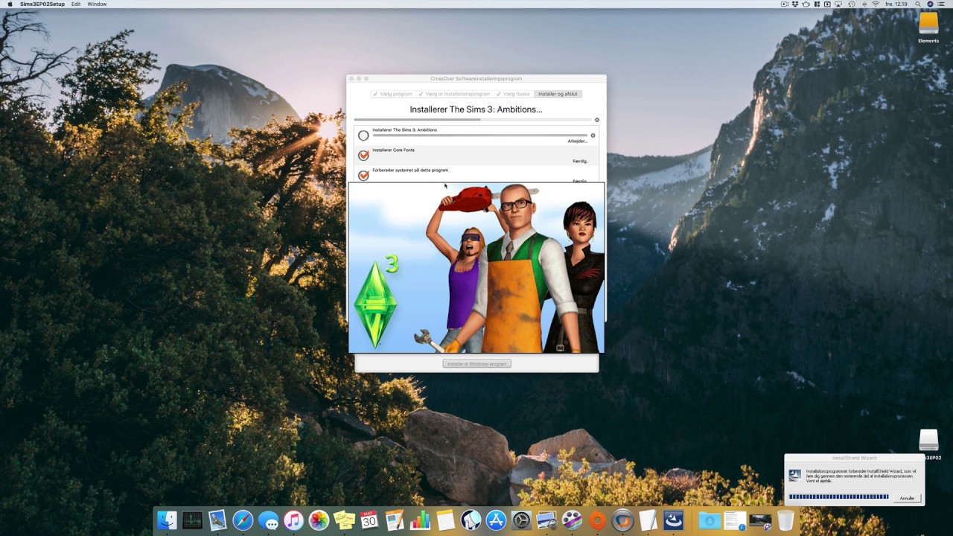
Task: Select the 'Installer og afslut' step tab
Action: tap(558, 94)
